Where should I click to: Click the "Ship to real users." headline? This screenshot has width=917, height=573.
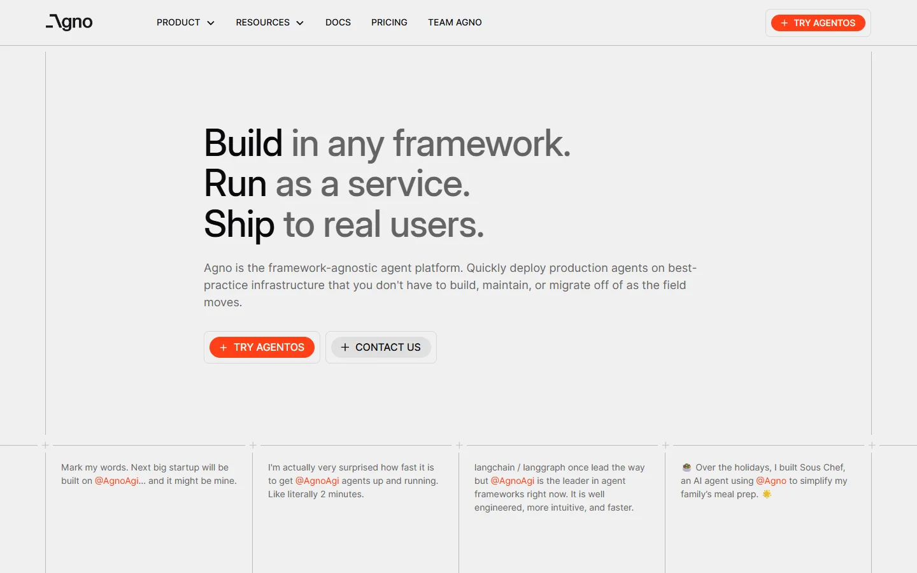tap(344, 224)
